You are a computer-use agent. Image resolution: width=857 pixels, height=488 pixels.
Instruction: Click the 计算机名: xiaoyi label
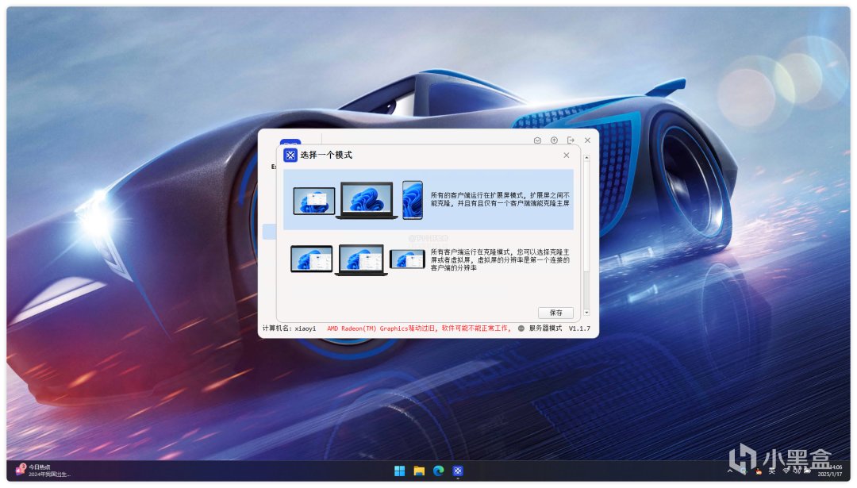tap(289, 329)
